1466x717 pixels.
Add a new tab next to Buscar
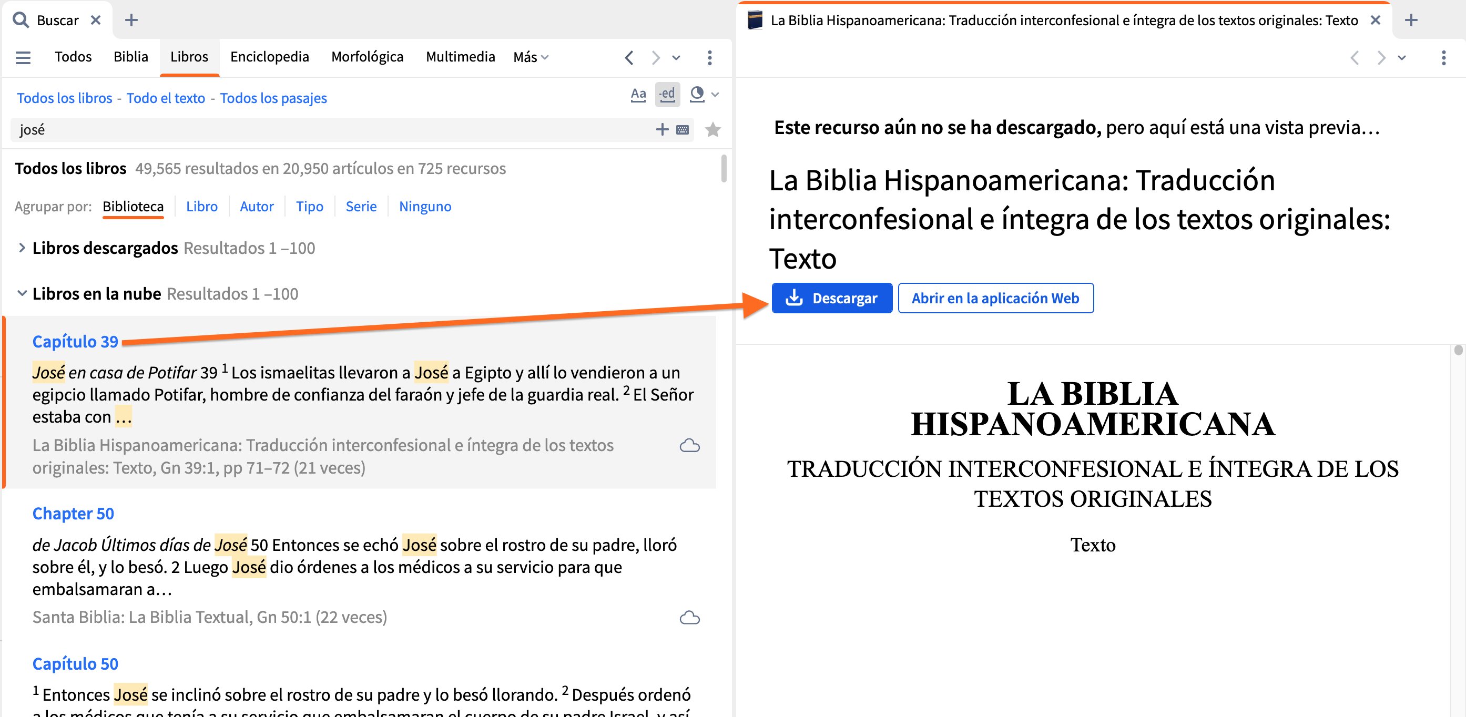131,21
